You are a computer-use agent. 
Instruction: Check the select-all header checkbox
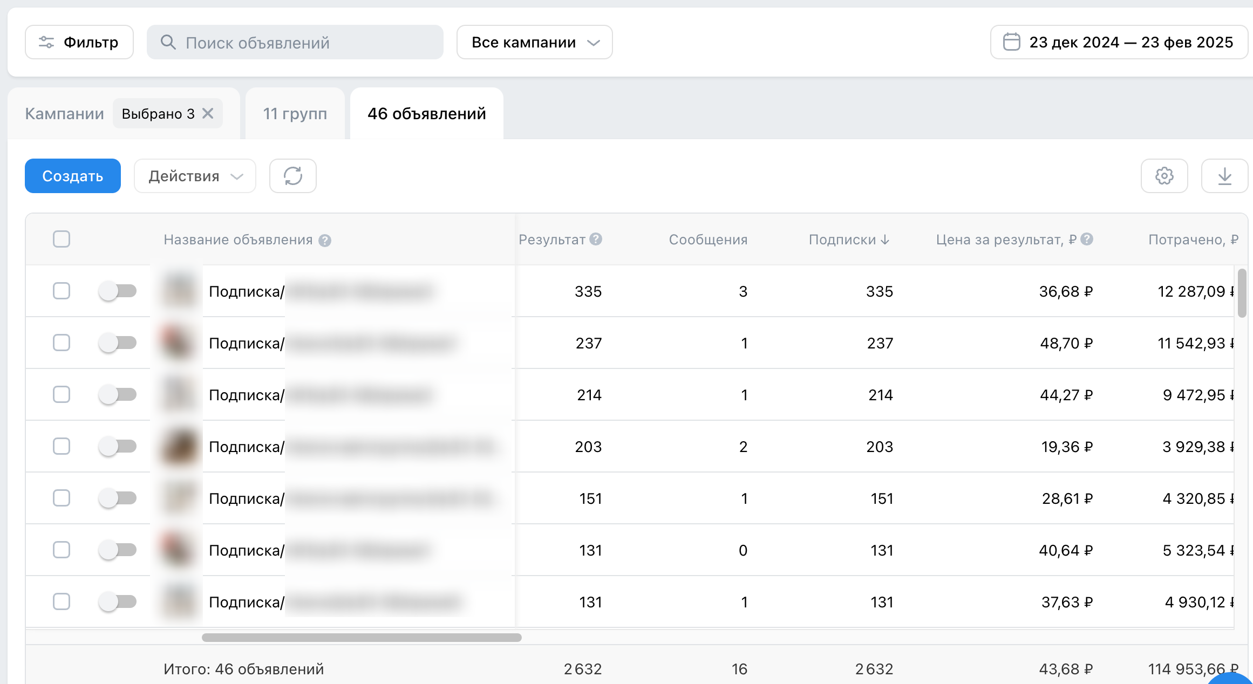coord(62,239)
